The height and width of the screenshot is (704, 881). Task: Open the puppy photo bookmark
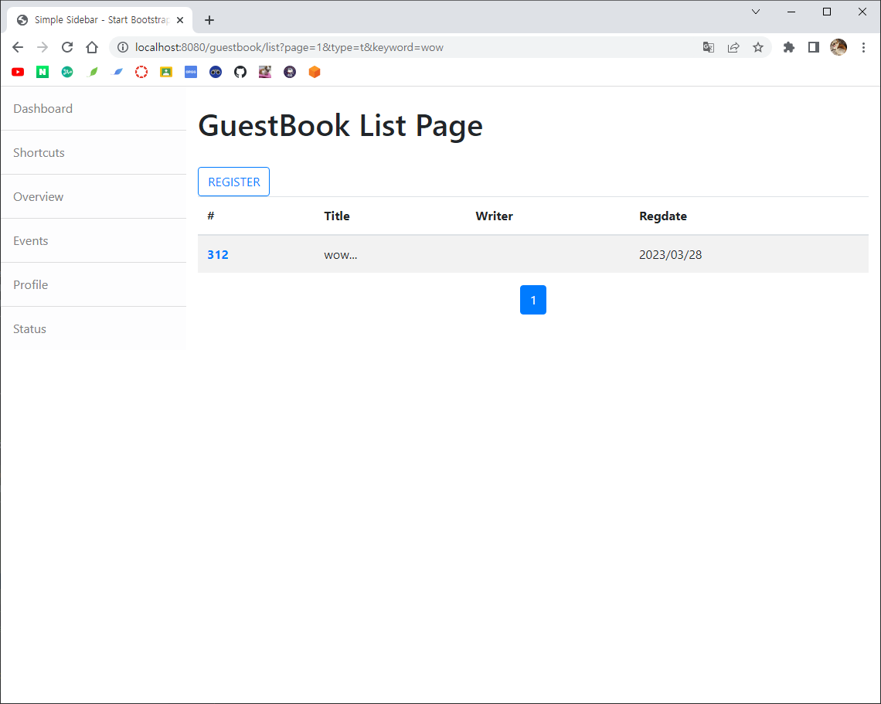[265, 72]
